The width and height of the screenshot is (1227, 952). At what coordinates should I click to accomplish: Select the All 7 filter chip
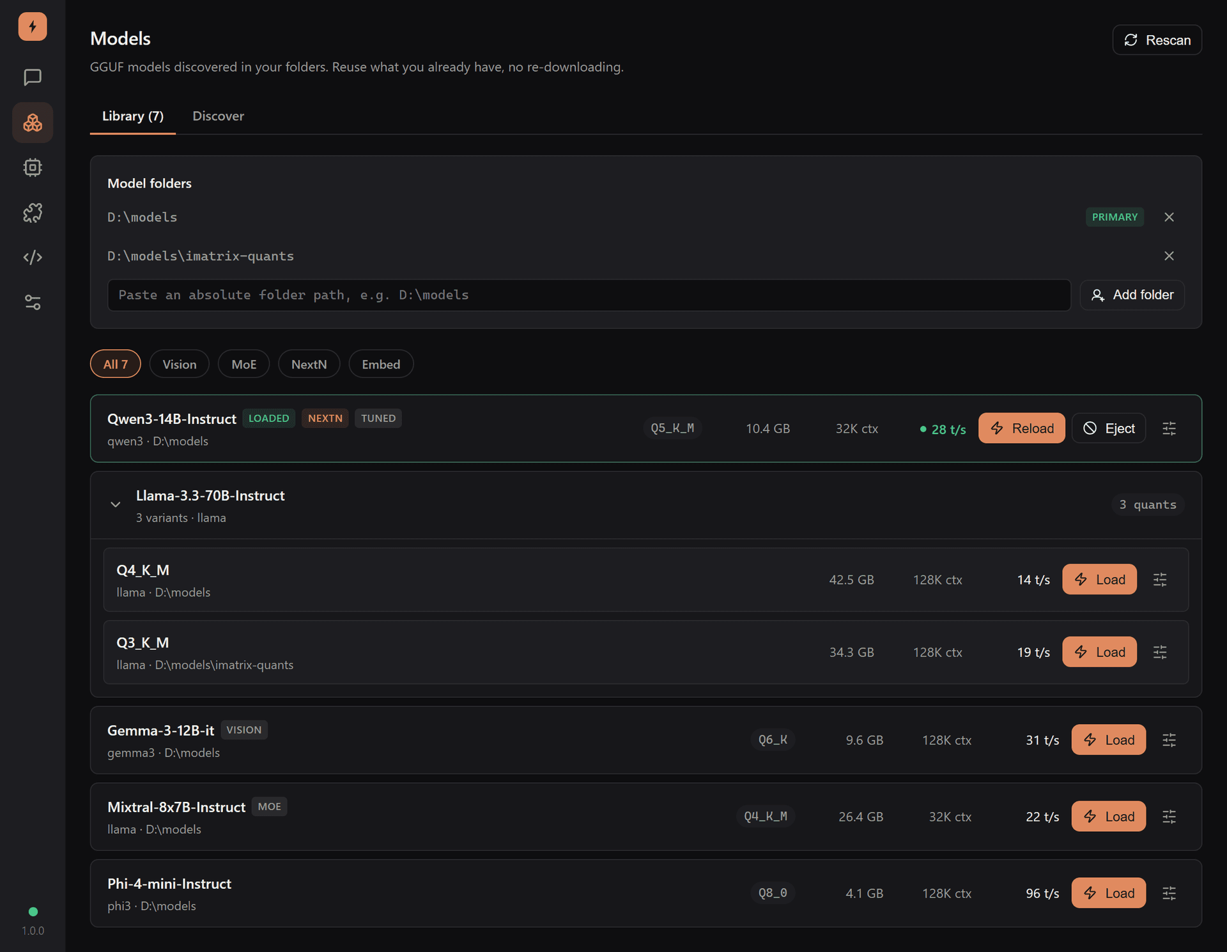[116, 364]
